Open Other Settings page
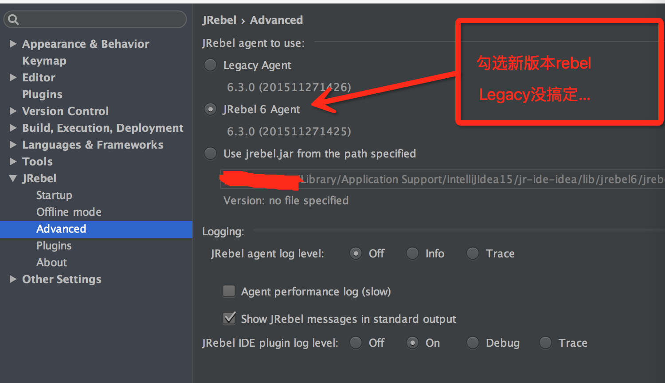665x383 pixels. (62, 279)
